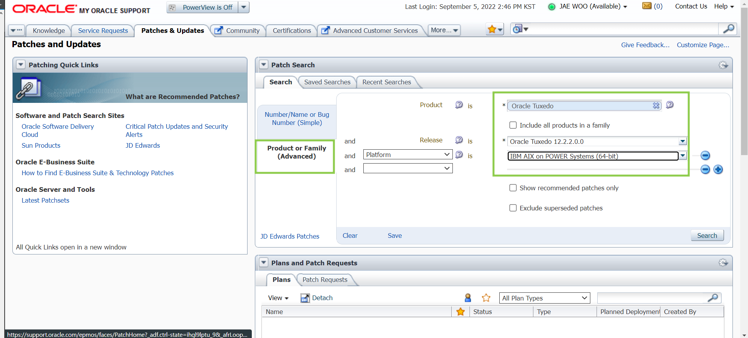The image size is (748, 338).
Task: Click the Detach table icon
Action: coord(305,298)
